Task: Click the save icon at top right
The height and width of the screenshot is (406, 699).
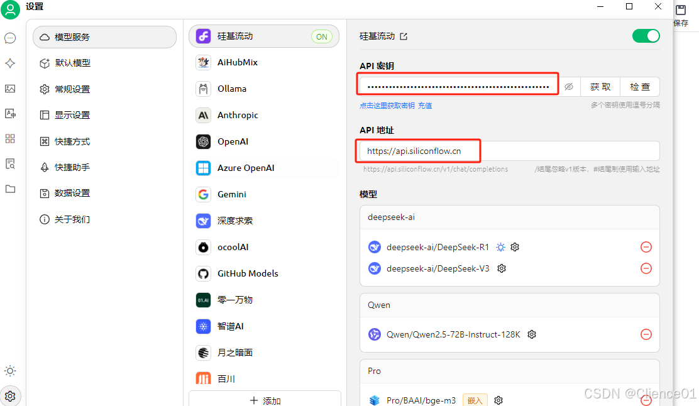Action: point(681,15)
